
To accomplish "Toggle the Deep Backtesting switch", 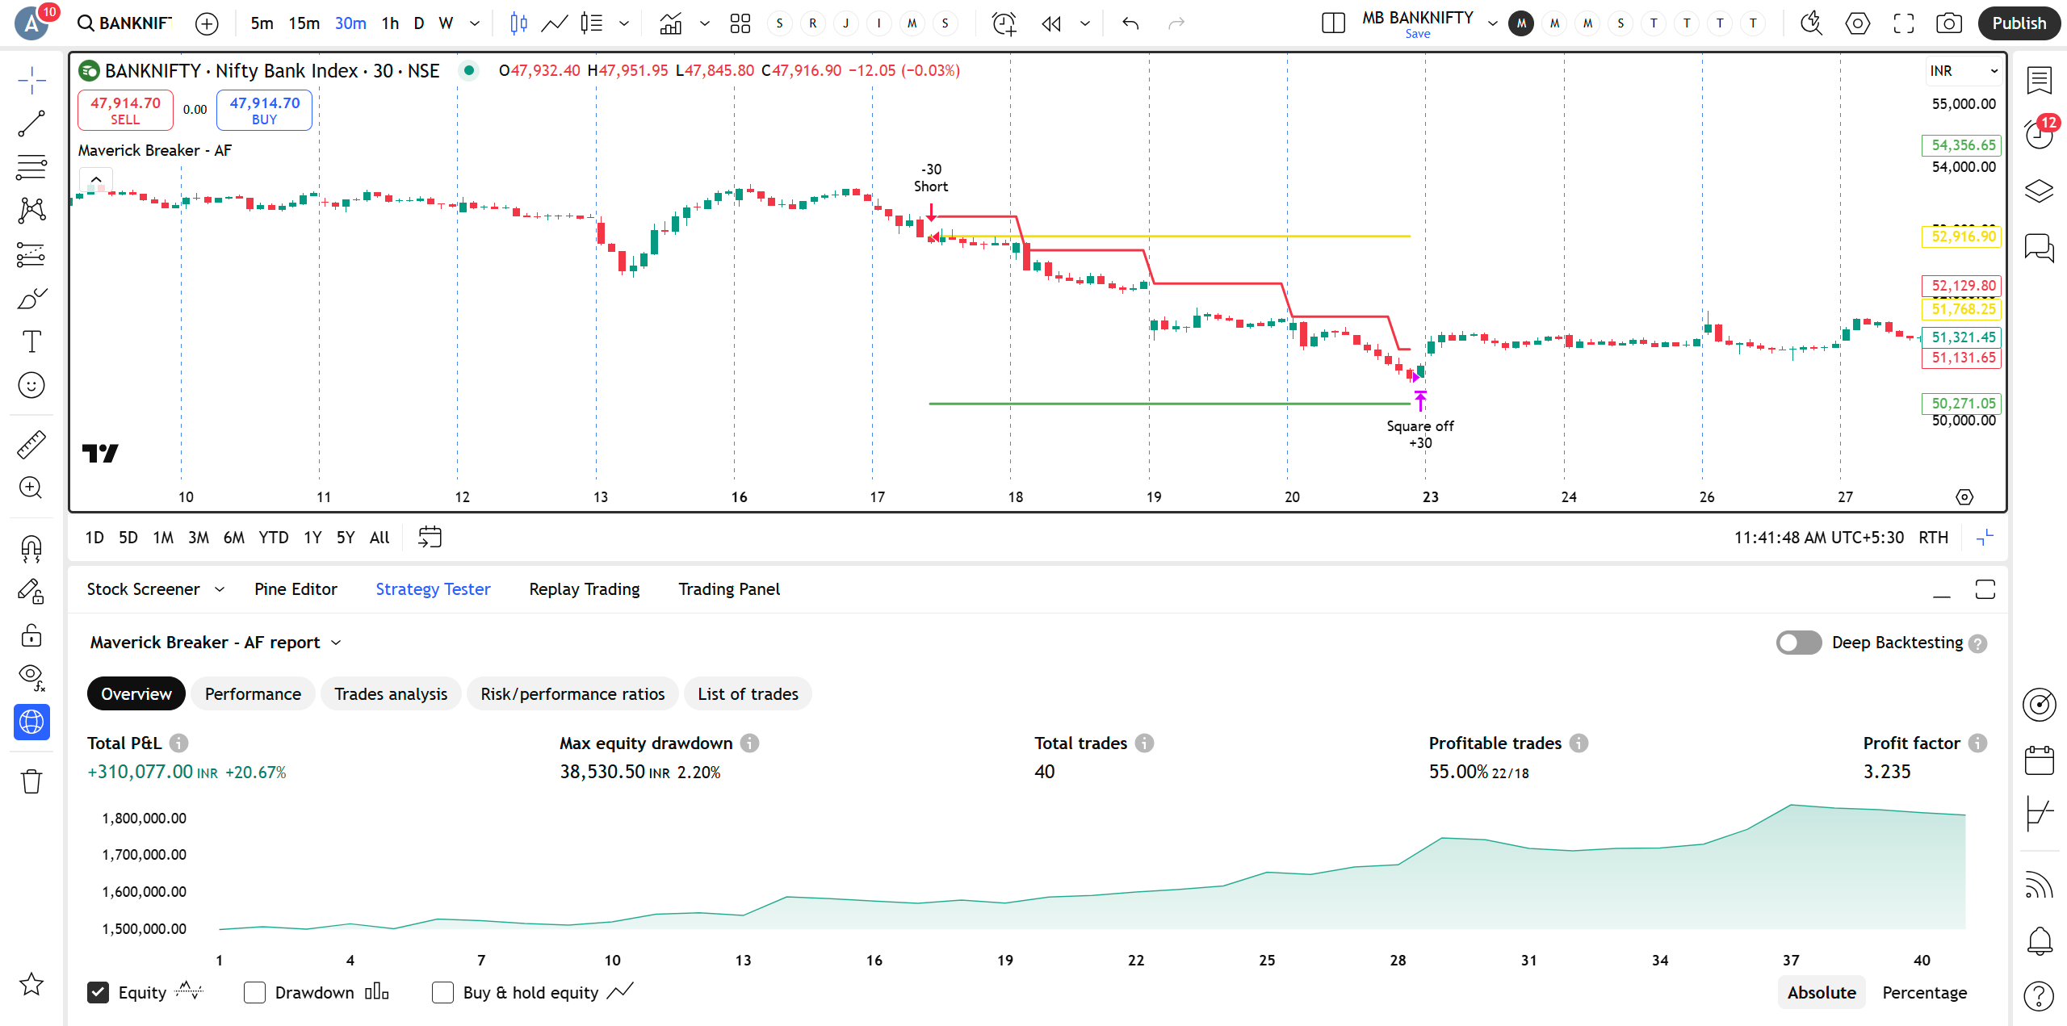I will (x=1798, y=643).
